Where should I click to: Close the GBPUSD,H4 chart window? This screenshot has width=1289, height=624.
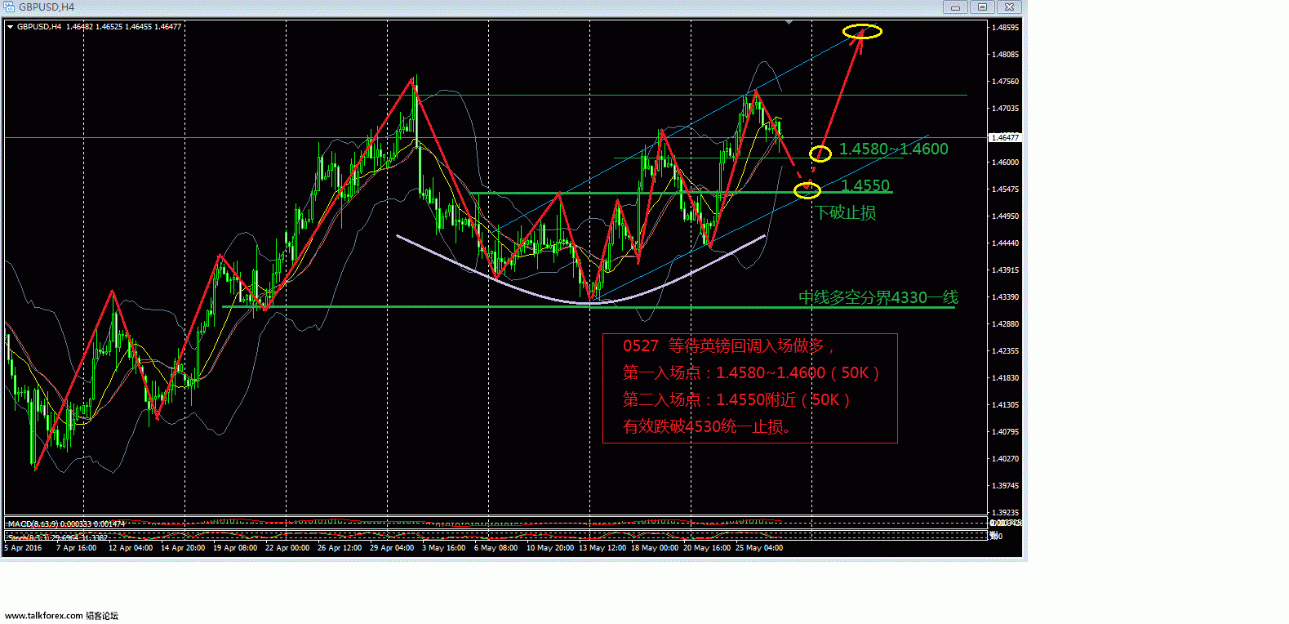click(1009, 7)
